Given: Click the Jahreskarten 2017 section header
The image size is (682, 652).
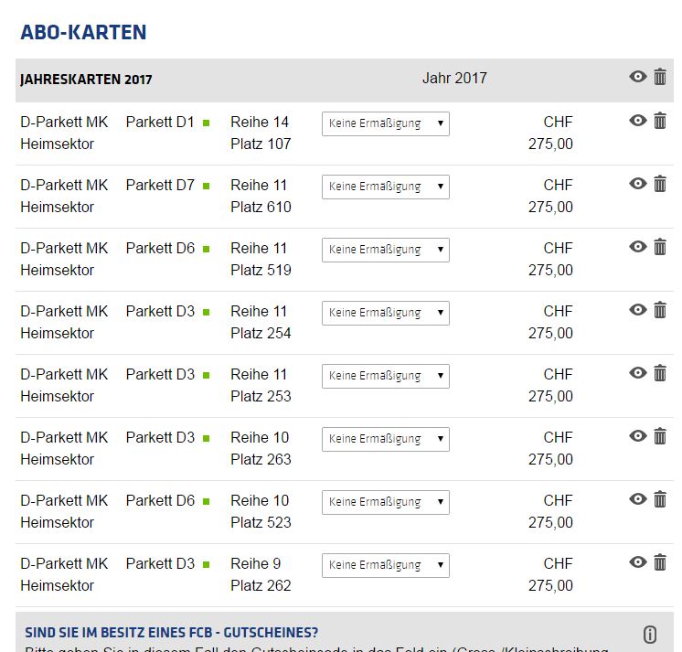Looking at the screenshot, I should pos(87,80).
